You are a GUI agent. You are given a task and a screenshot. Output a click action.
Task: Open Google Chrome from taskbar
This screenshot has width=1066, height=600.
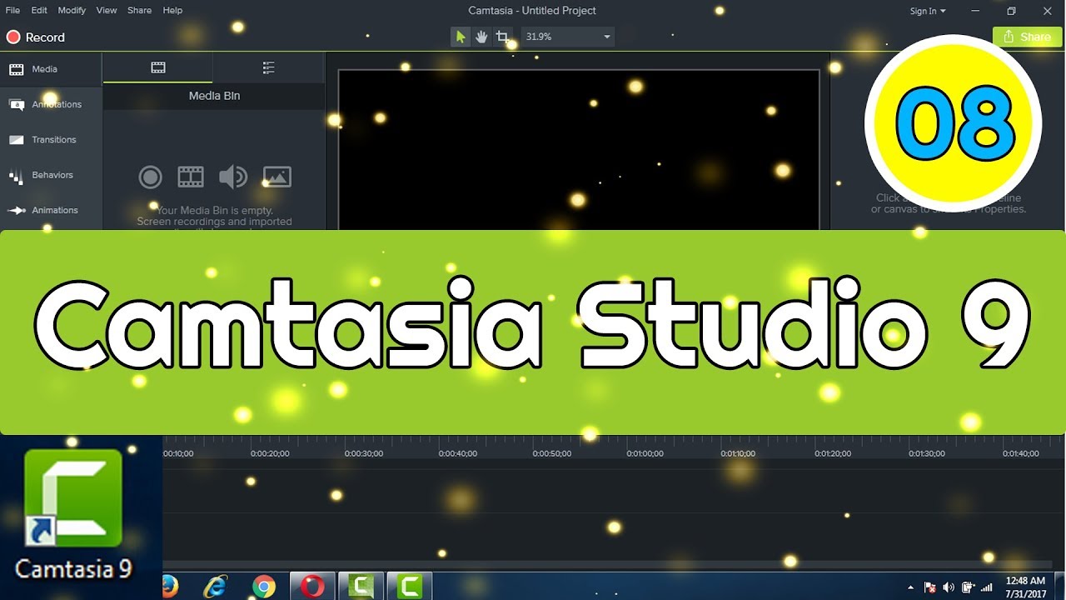[264, 587]
